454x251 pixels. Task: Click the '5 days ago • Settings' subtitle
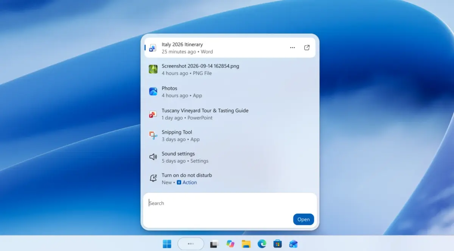click(x=185, y=161)
